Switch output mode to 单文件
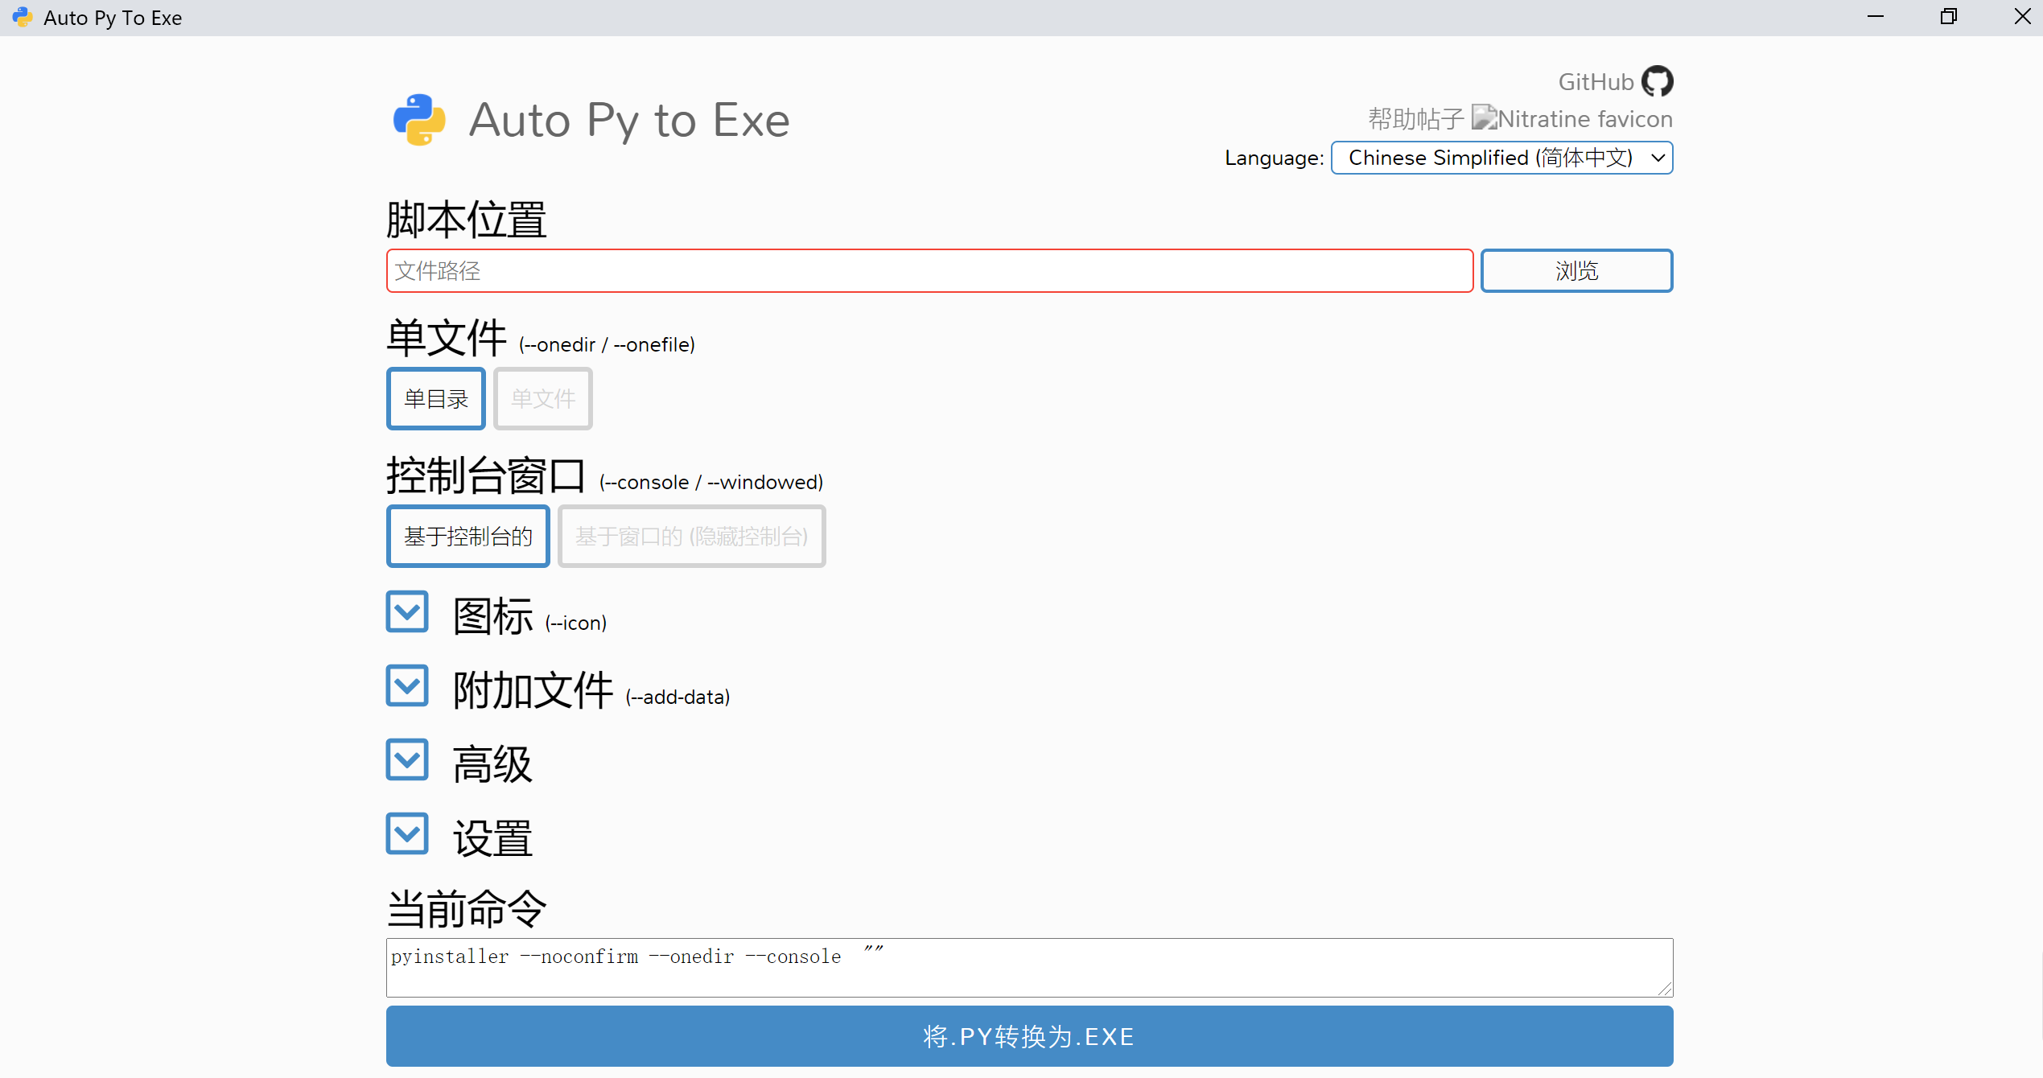 click(542, 398)
